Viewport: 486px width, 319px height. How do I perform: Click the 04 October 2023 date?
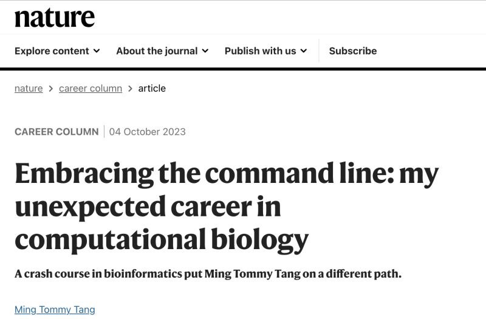click(148, 132)
